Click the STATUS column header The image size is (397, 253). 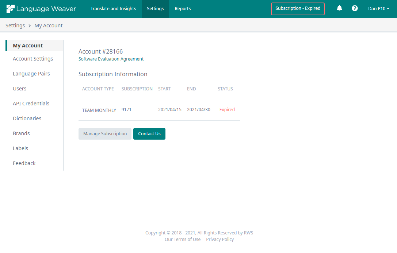pyautogui.click(x=225, y=89)
